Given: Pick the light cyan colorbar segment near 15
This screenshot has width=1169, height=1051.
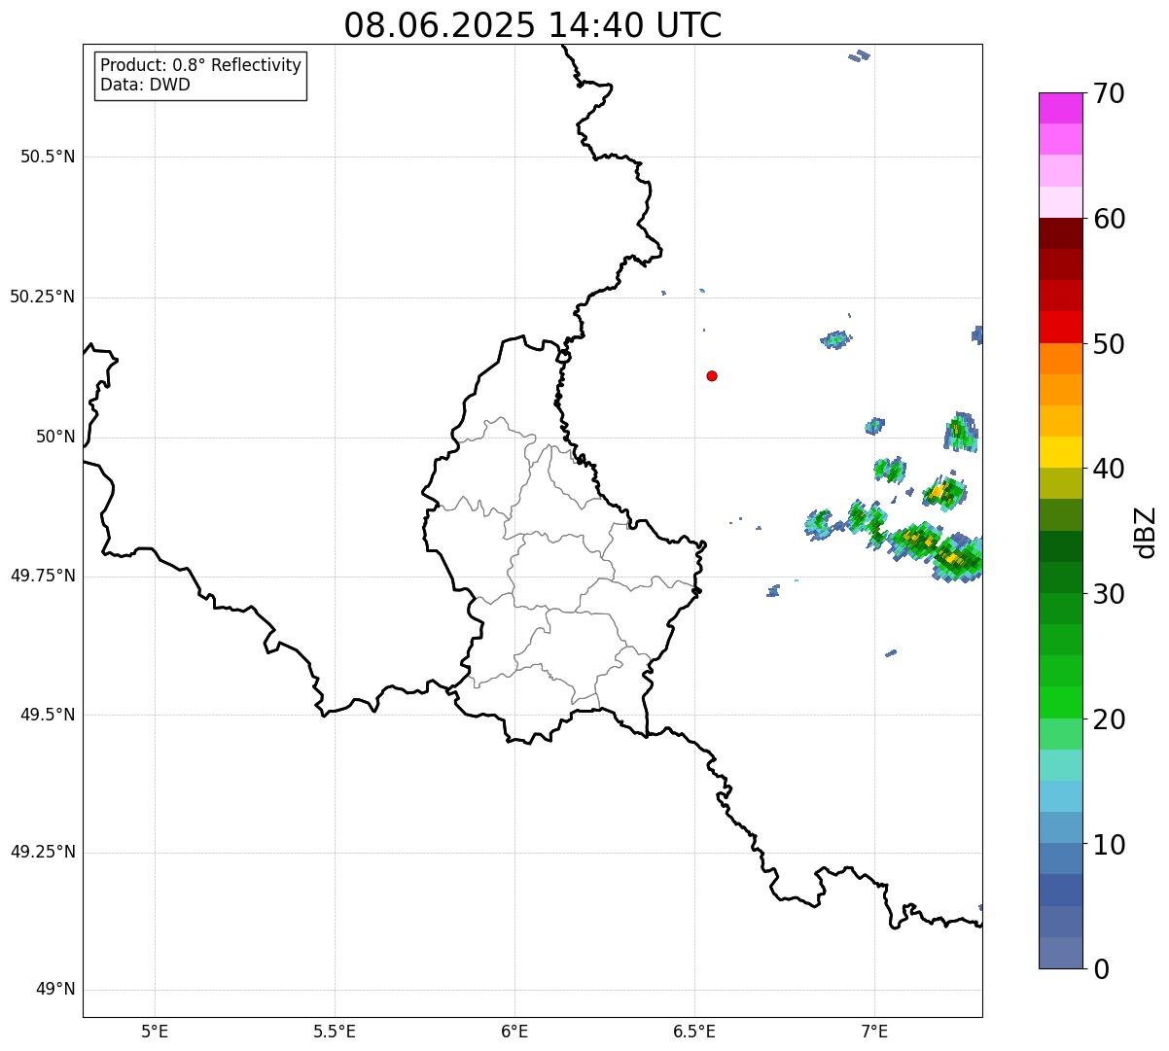Looking at the screenshot, I should tap(1060, 765).
